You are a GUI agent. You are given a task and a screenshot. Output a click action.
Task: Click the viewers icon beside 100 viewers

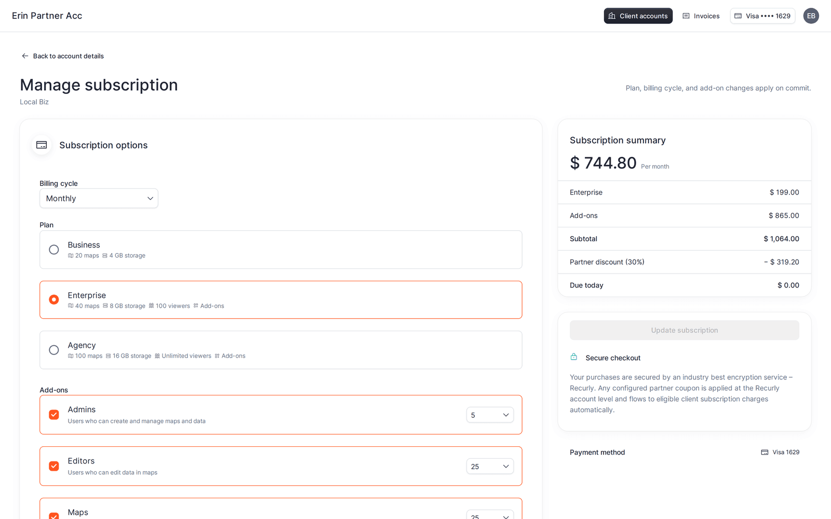coord(151,306)
